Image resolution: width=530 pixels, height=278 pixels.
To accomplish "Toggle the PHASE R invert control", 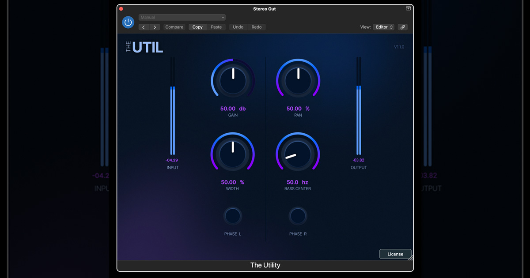I will pos(298,216).
